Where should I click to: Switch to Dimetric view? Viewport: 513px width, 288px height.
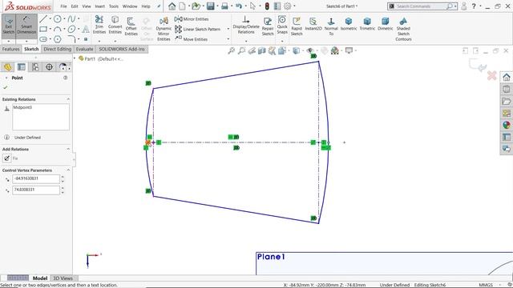(x=386, y=24)
